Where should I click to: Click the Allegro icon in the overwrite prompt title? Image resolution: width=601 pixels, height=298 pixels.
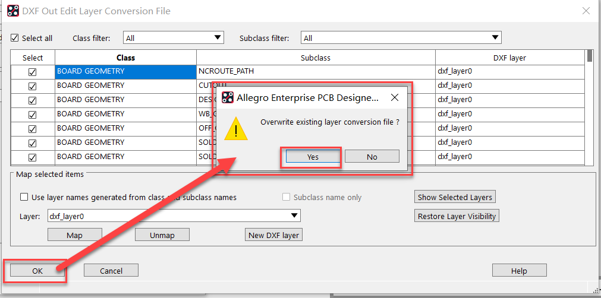228,97
